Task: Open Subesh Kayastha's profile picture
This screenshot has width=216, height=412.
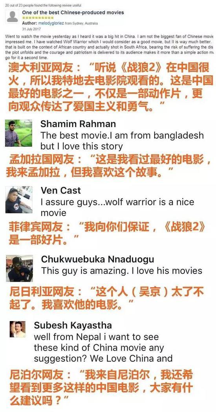Action: tap(18, 329)
